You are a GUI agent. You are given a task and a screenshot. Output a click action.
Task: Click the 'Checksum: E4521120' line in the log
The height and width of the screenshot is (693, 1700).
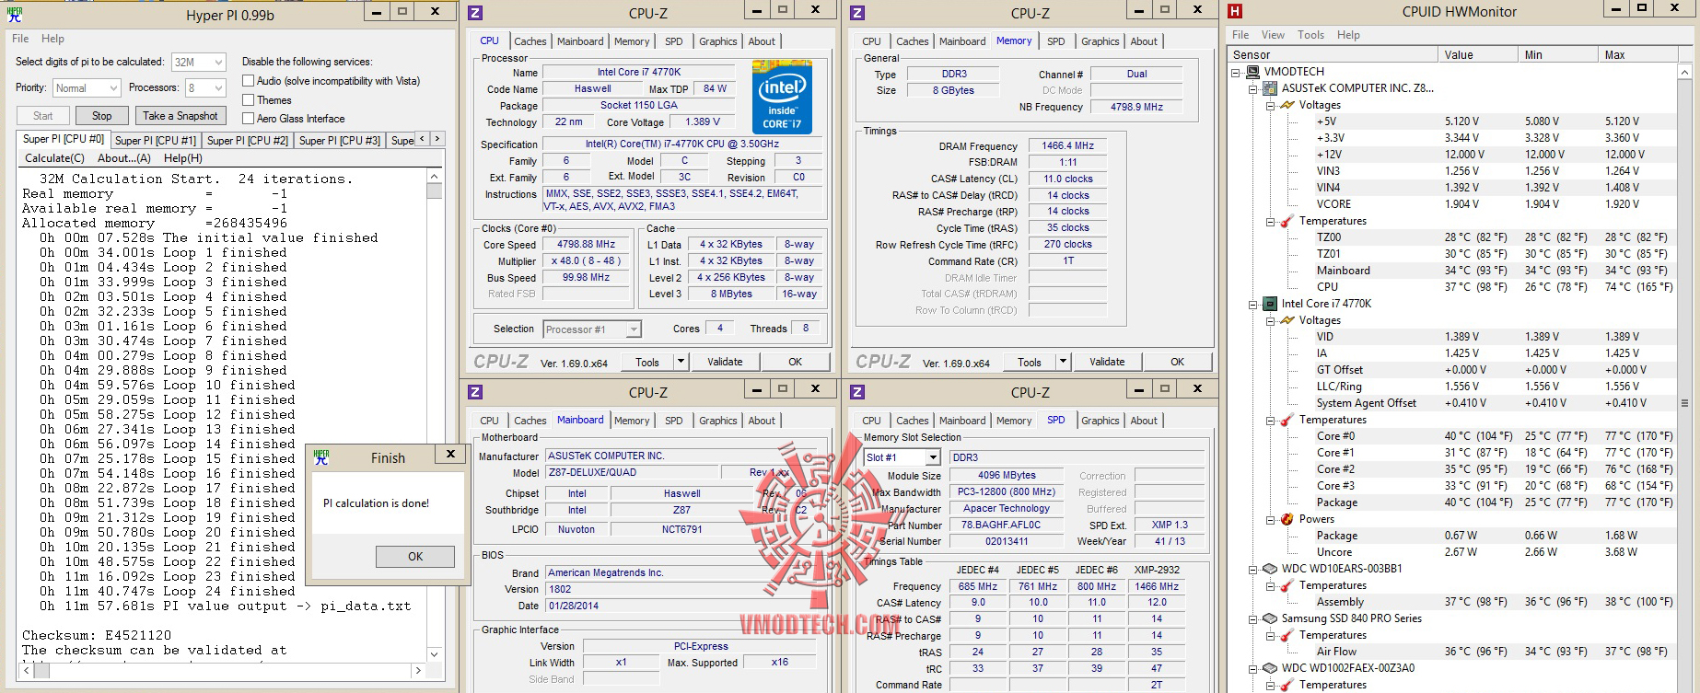[x=97, y=635]
